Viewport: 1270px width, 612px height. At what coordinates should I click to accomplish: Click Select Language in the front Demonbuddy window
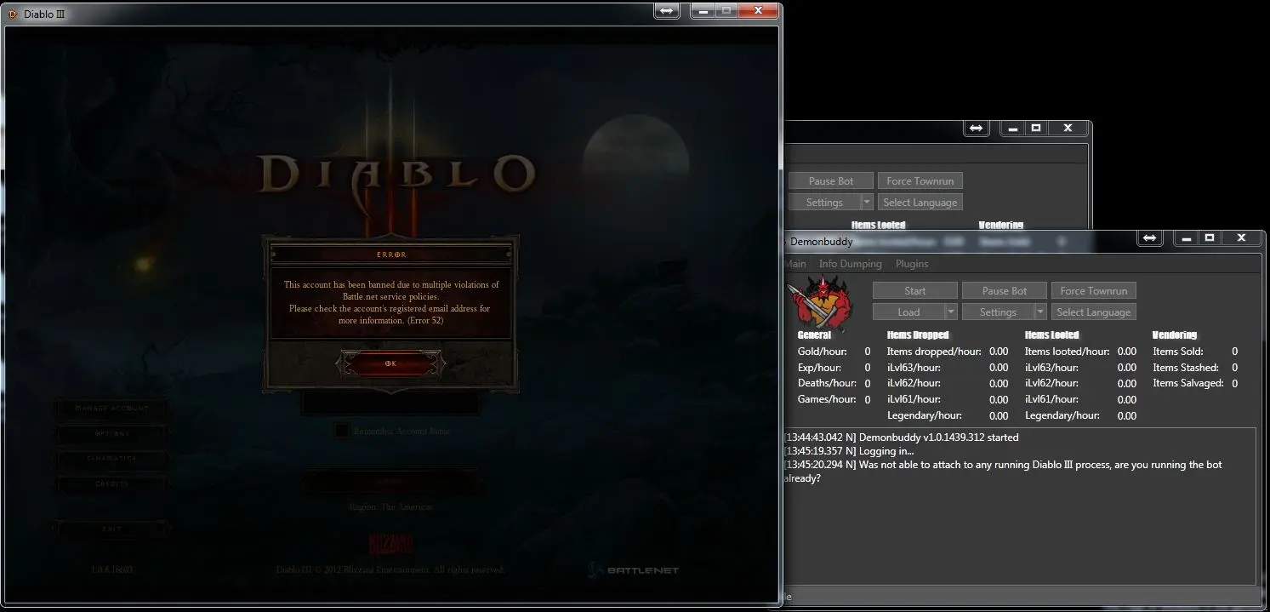pyautogui.click(x=1094, y=312)
